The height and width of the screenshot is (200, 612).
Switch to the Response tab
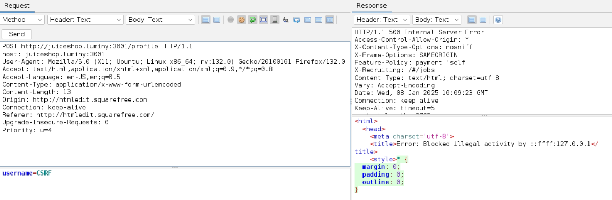pyautogui.click(x=372, y=6)
